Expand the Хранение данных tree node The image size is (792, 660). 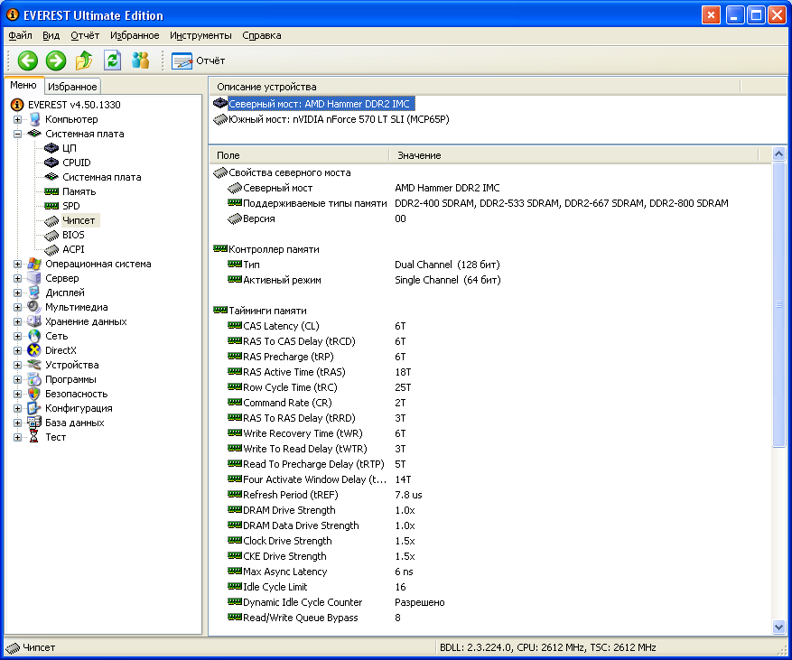click(18, 321)
